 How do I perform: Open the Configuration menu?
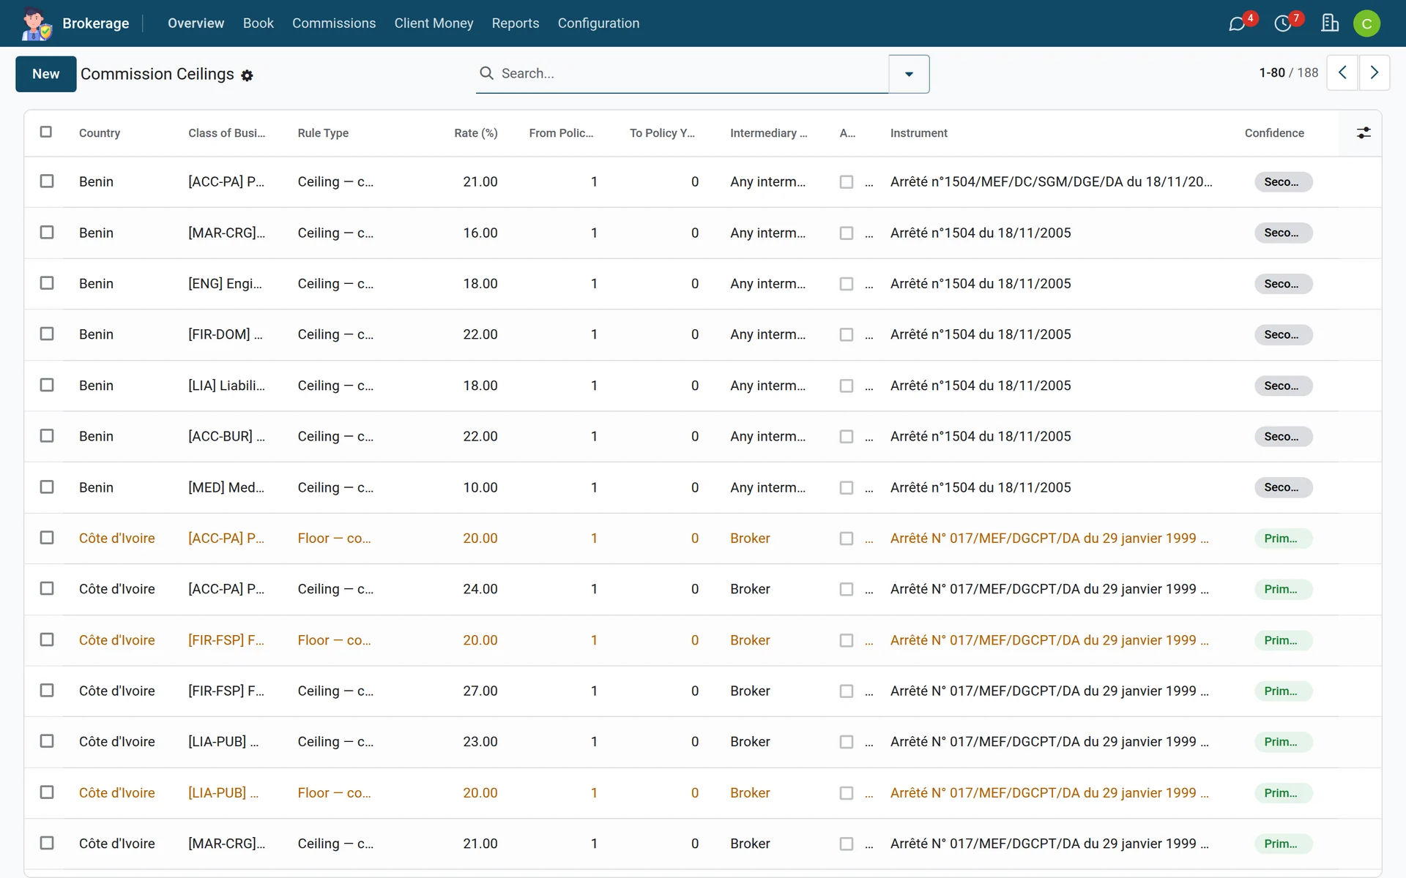tap(598, 23)
